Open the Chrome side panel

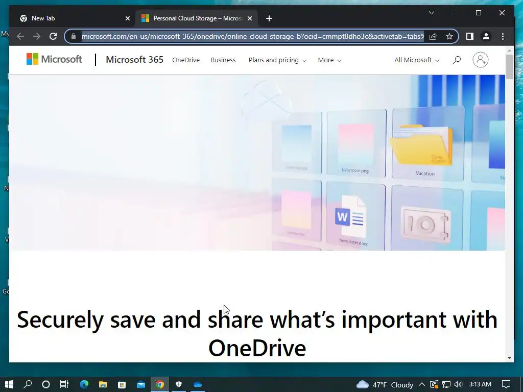pos(470,36)
